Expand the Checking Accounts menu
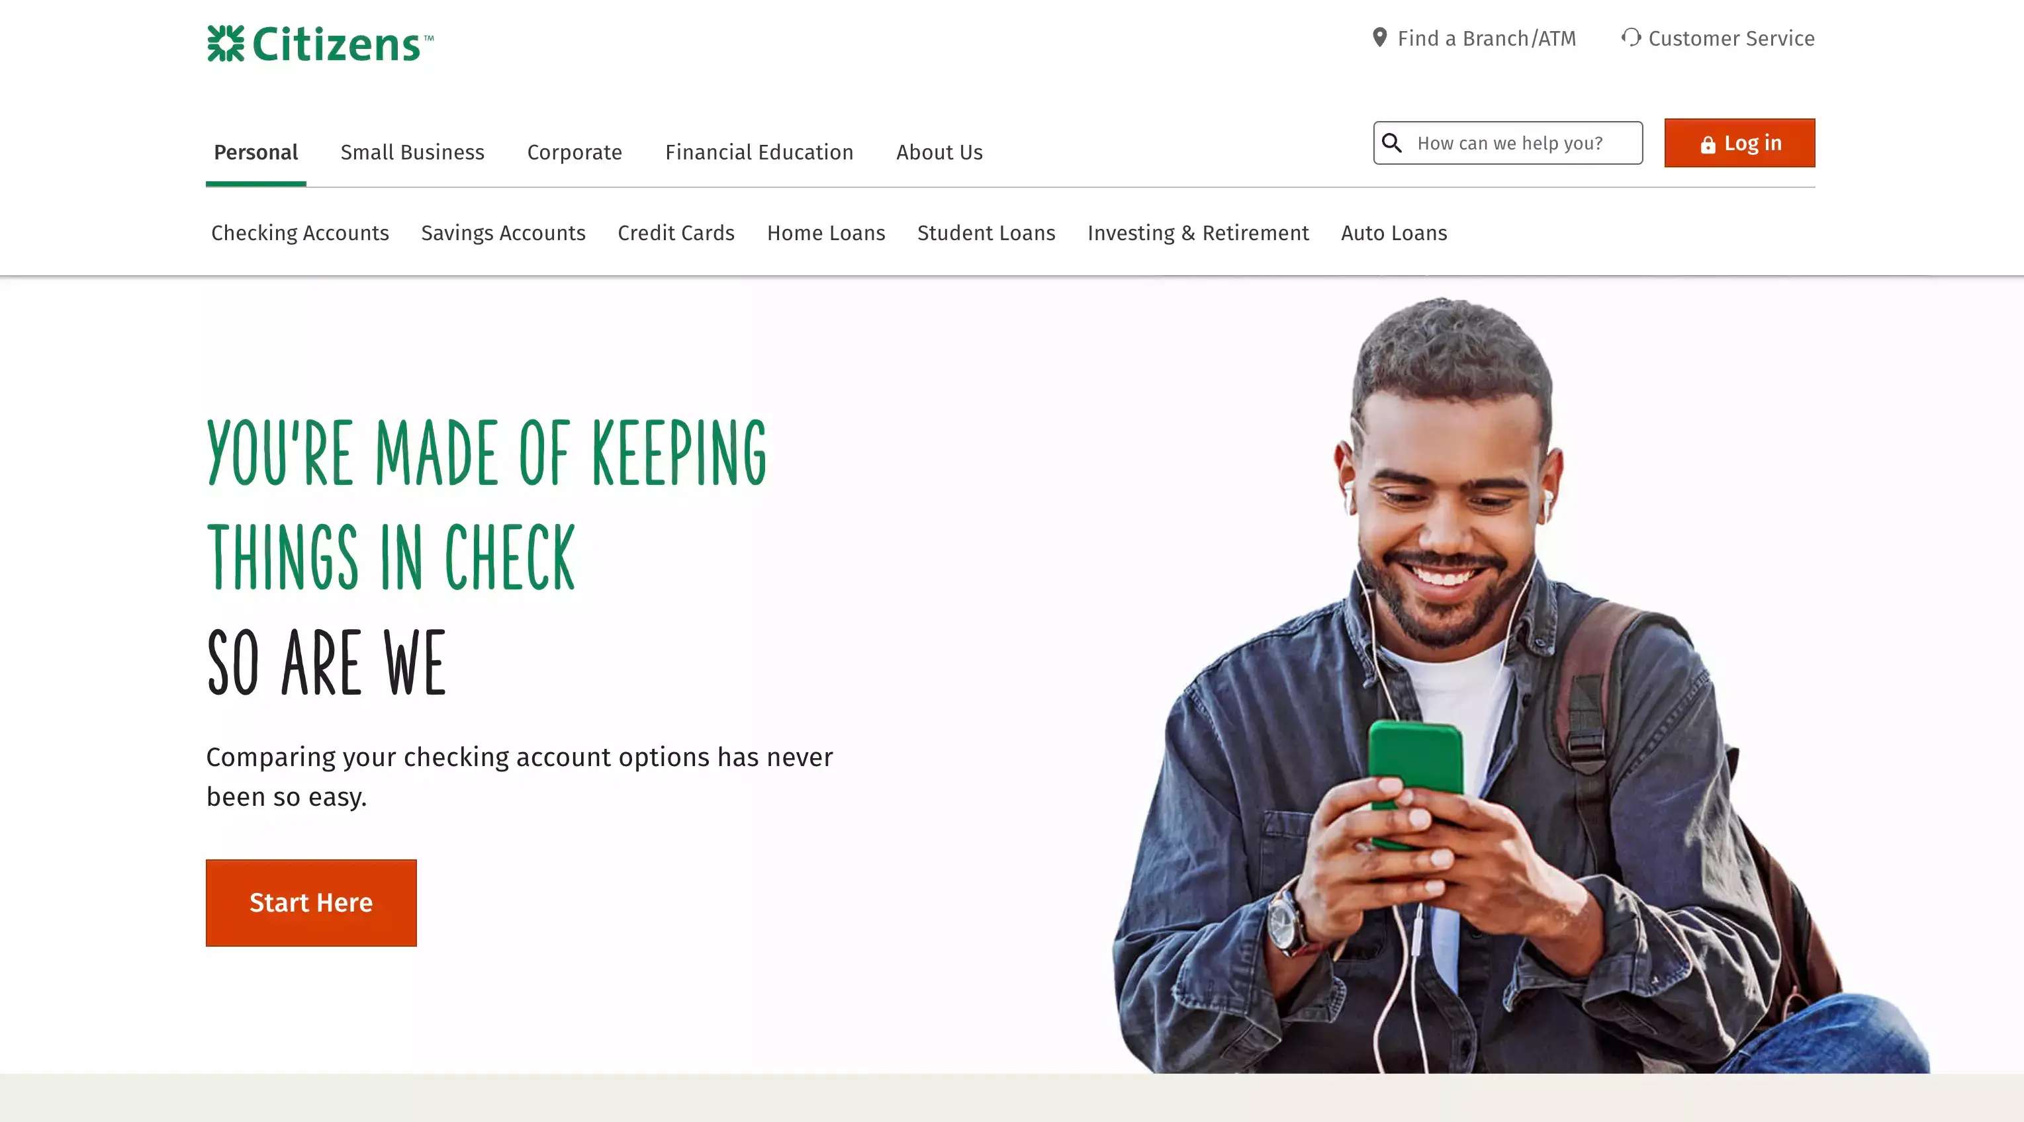 coord(300,233)
